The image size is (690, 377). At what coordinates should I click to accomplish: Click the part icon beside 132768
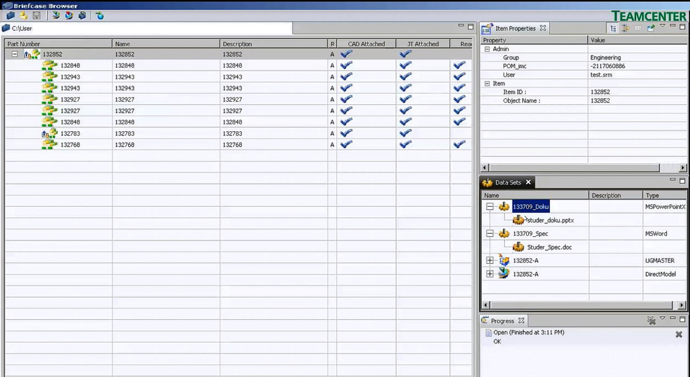point(50,144)
